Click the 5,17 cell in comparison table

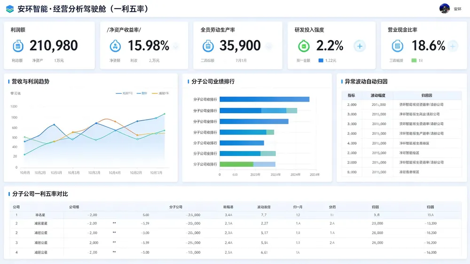click(264, 233)
